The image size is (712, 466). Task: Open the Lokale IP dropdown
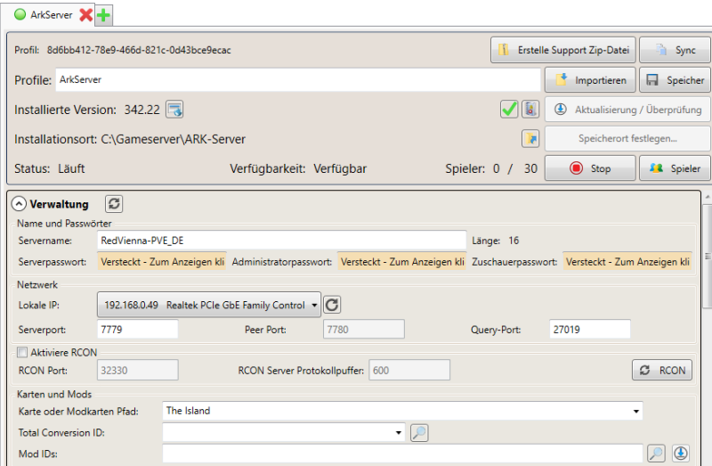pos(209,305)
